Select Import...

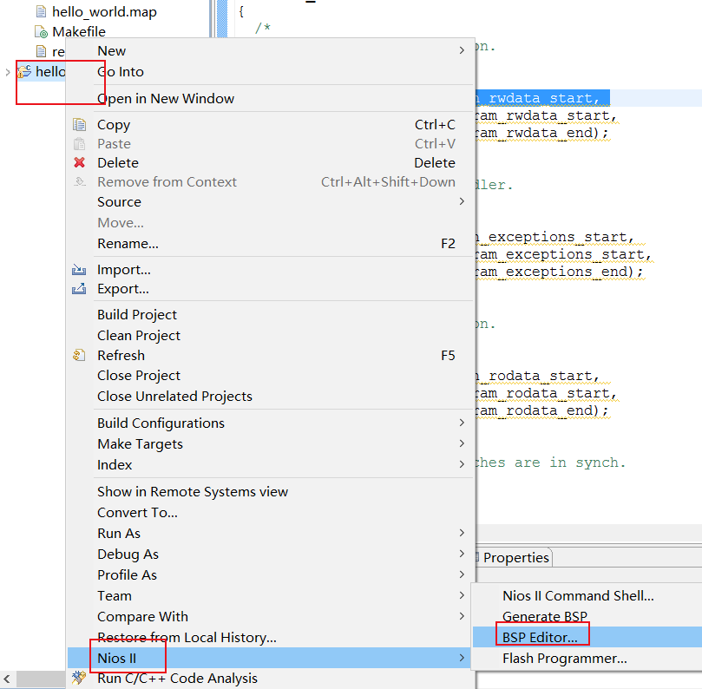271,270
